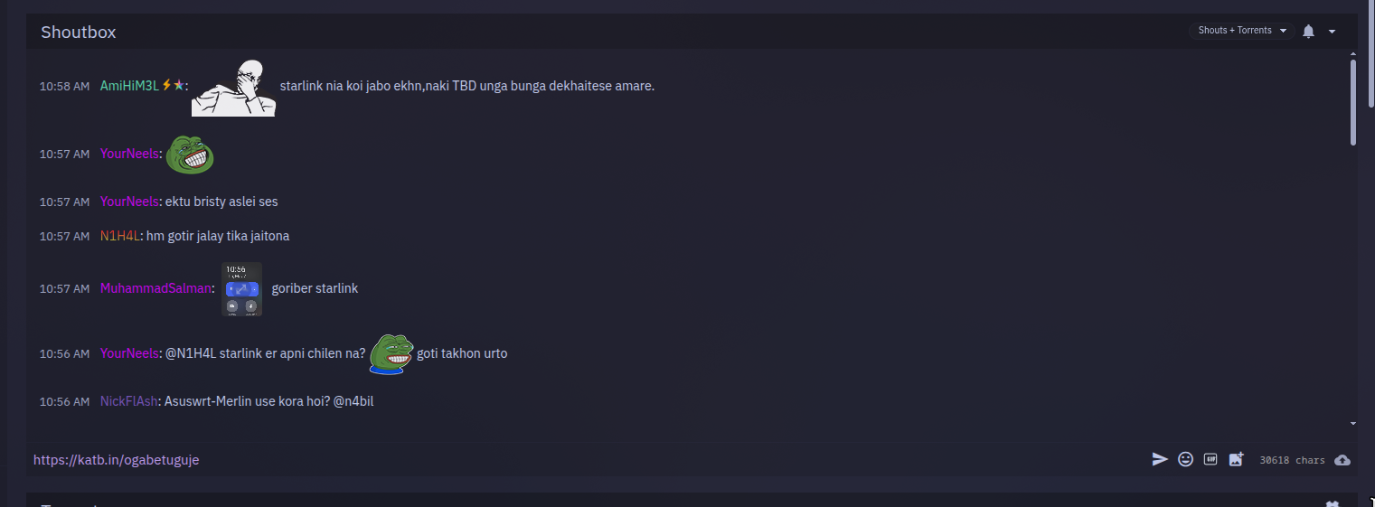The width and height of the screenshot is (1375, 507).
Task: Open the face-palm image from AmiHiM3L
Action: pos(233,89)
